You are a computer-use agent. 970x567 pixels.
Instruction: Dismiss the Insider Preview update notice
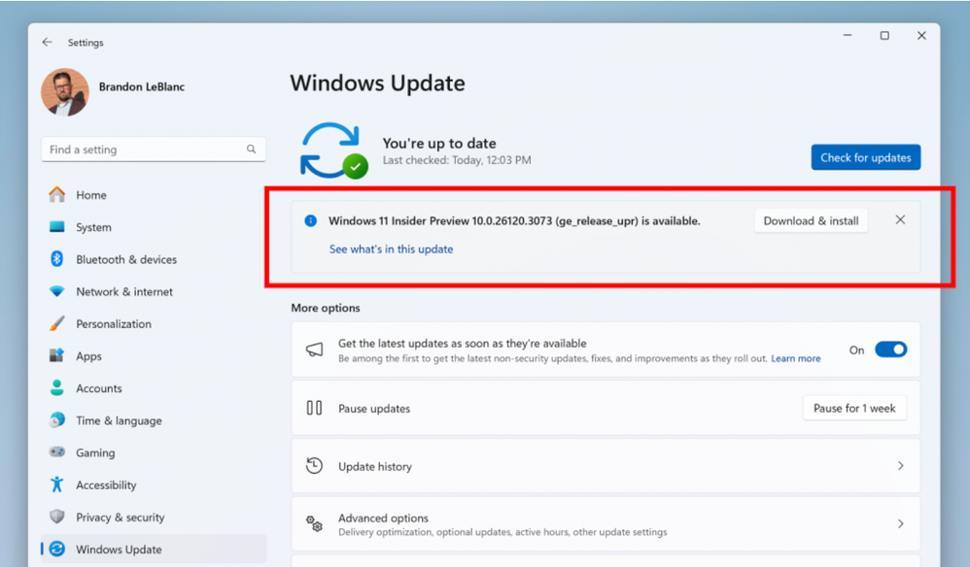click(x=900, y=219)
